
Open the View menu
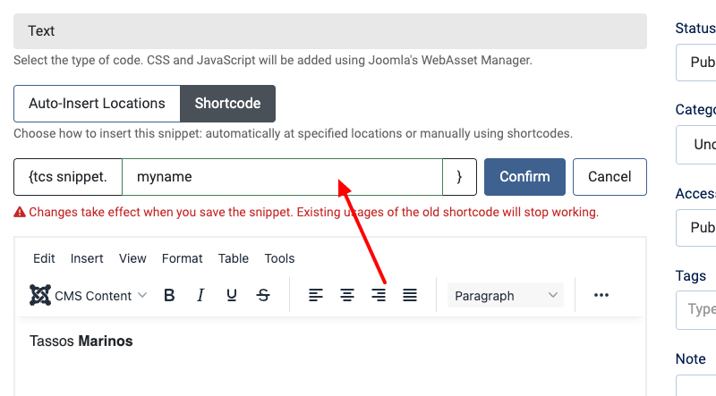pos(132,258)
